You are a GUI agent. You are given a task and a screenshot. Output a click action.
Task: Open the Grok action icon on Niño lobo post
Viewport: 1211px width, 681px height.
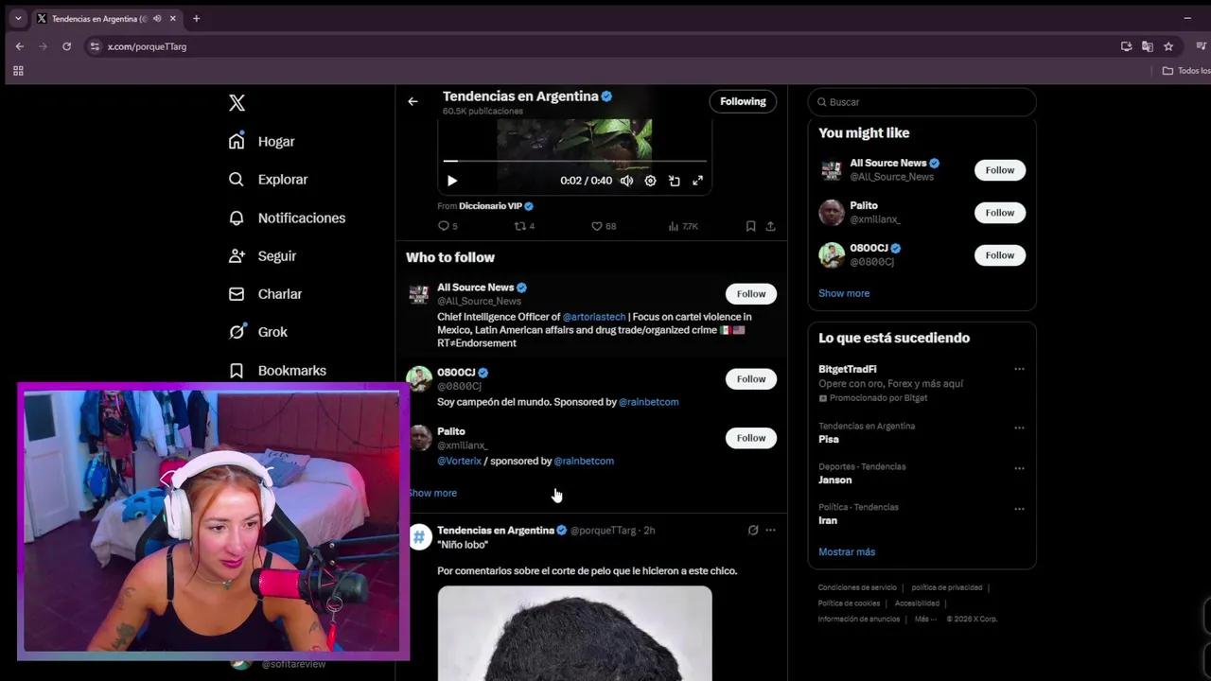(x=753, y=531)
